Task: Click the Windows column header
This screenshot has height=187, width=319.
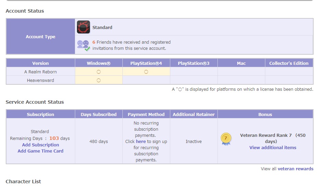Action: pyautogui.click(x=99, y=63)
